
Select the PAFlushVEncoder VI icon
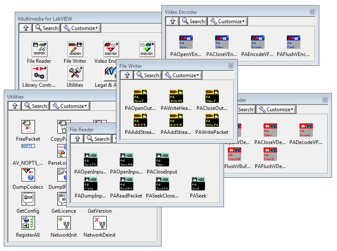tap(294, 42)
